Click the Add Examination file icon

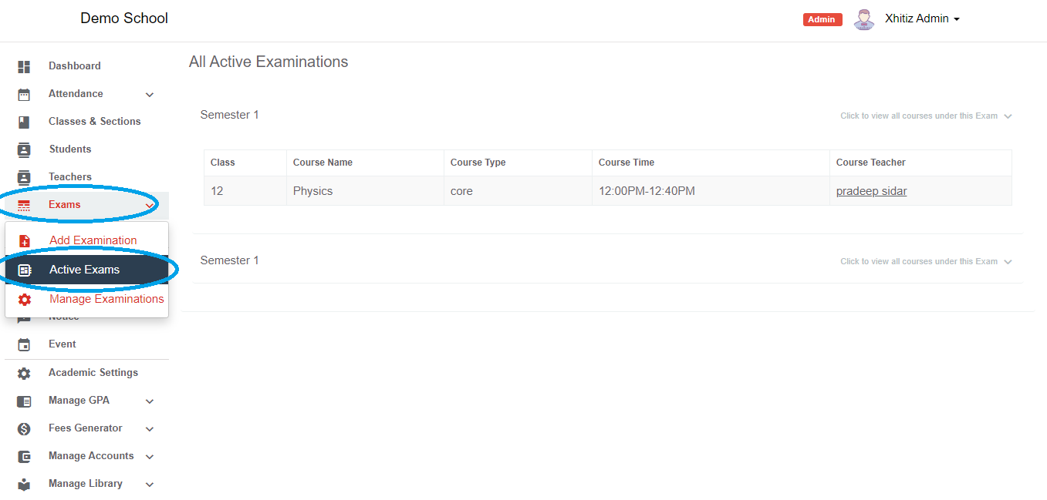pyautogui.click(x=25, y=241)
